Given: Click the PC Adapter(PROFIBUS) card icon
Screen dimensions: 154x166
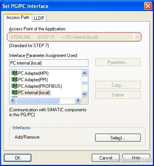Looking at the screenshot, I should pos(14,86).
